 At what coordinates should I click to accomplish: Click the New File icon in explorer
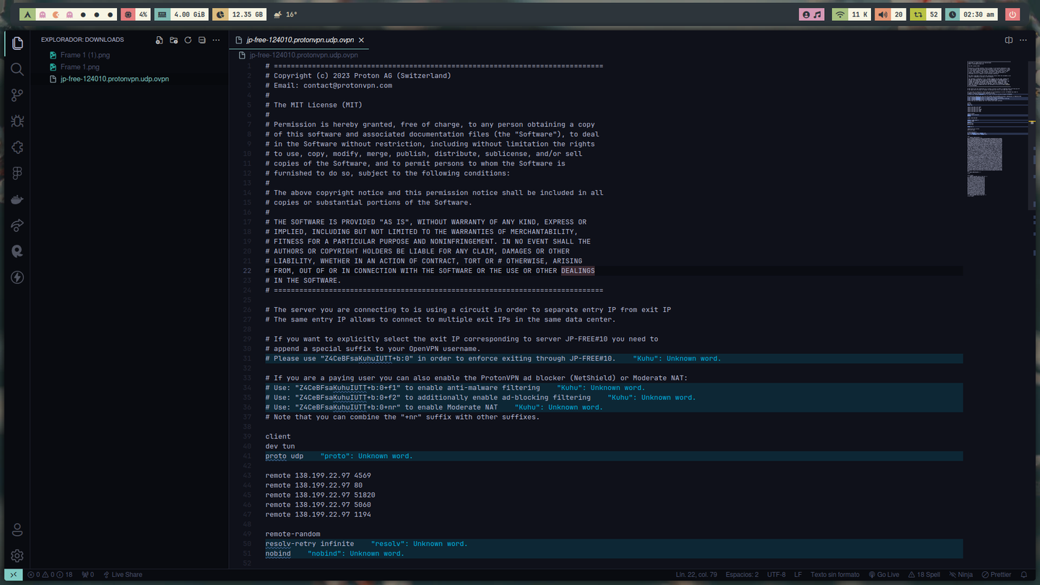[x=160, y=40]
